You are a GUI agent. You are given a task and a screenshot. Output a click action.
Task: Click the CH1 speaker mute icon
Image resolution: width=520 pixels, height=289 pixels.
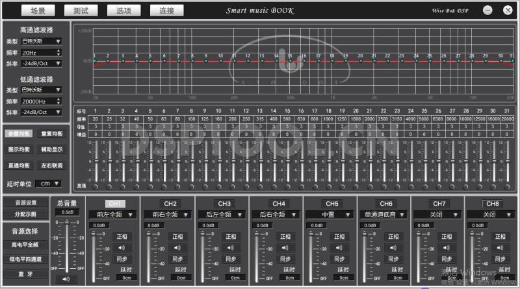(123, 247)
